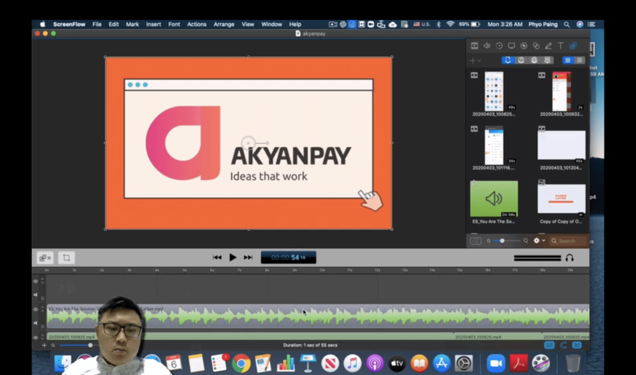The width and height of the screenshot is (636, 375).
Task: Select the second media library source tab
Action: click(x=521, y=60)
